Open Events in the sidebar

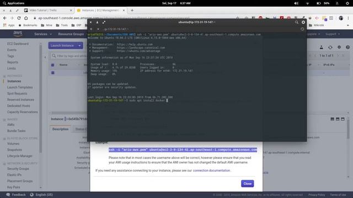(x=12, y=50)
